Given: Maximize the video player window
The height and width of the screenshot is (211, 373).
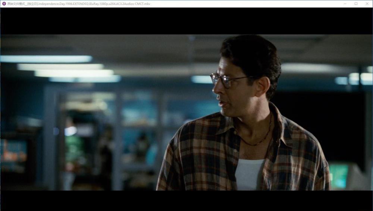Looking at the screenshot, I should [356, 4].
